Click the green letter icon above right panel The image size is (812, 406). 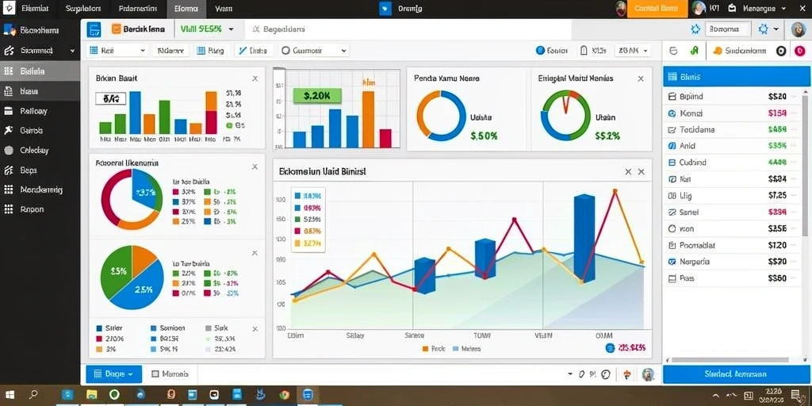[695, 51]
